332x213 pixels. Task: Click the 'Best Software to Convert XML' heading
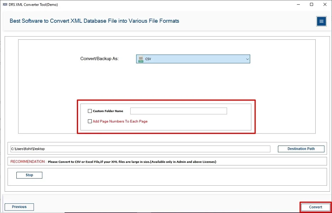click(94, 21)
